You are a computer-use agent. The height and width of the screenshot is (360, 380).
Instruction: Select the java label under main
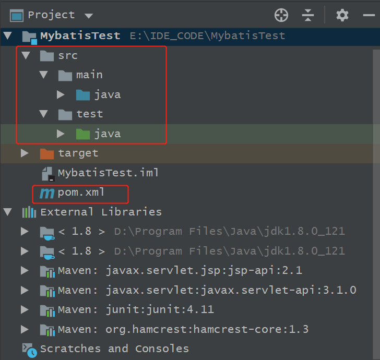click(x=108, y=95)
